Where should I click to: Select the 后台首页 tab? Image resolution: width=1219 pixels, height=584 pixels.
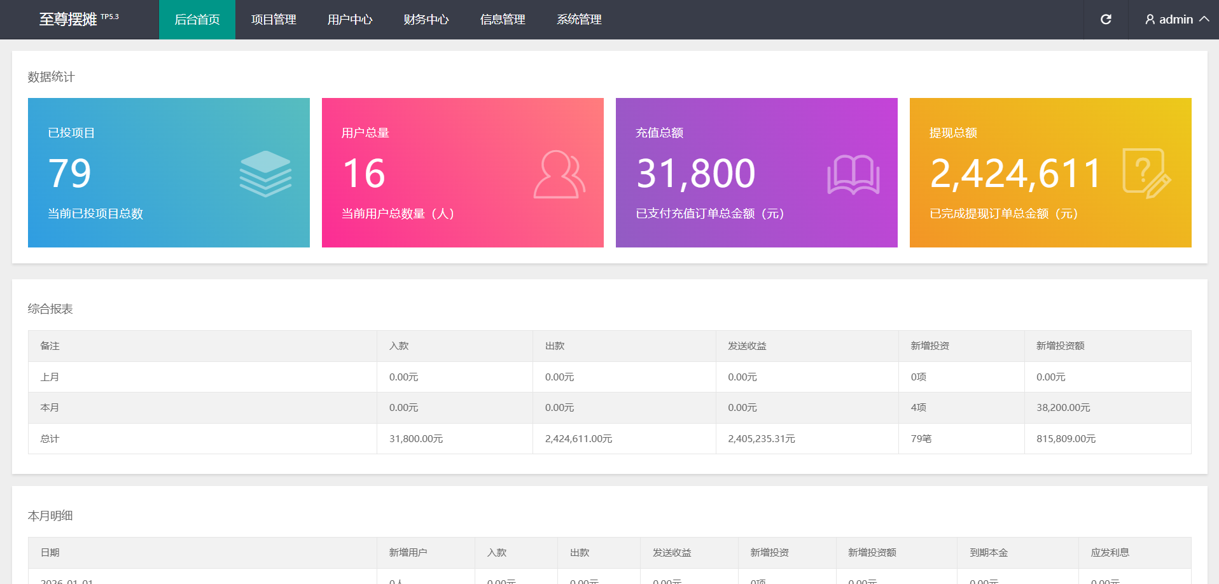[x=197, y=20]
